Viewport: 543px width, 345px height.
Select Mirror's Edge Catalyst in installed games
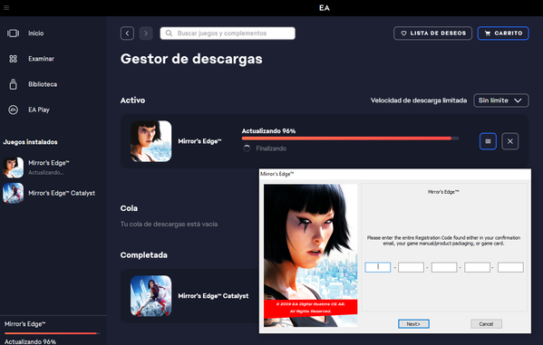[49, 193]
